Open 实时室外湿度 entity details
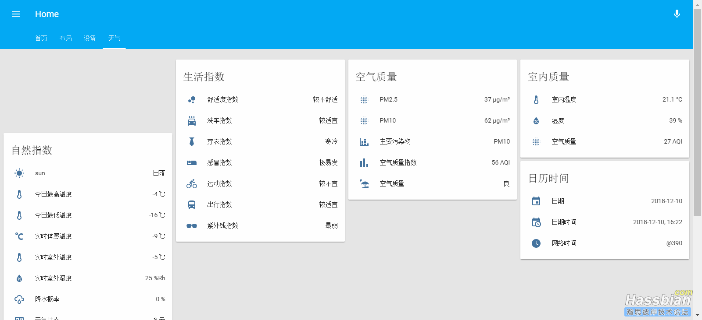 tap(88, 278)
